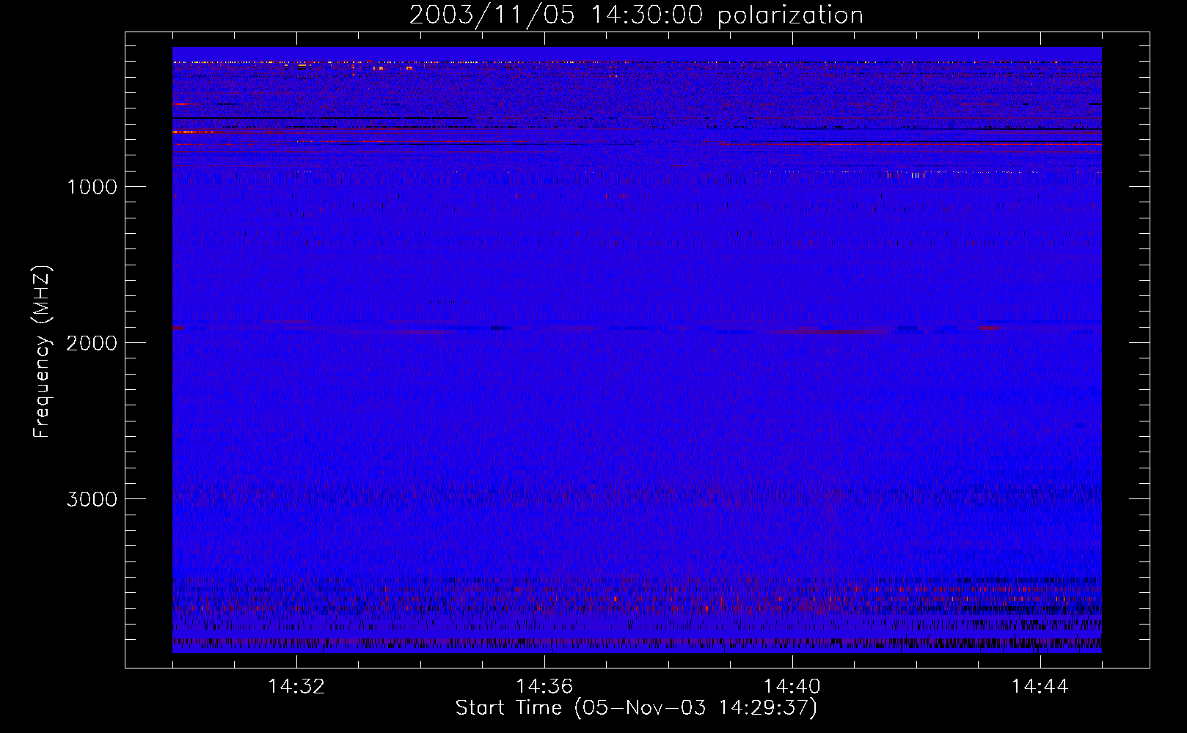Select the 'Start Time (05-Nov-03 14:29:37)' axis label
Screen dimensions: 1187x733
tap(636, 708)
